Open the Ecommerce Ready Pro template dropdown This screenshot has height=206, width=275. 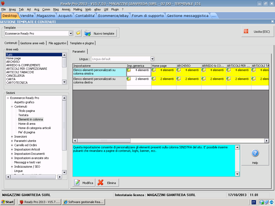[x=71, y=34]
